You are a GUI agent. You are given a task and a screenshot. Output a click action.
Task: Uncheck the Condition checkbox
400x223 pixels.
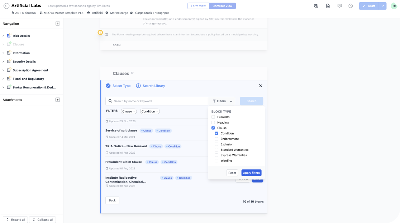[216, 133]
